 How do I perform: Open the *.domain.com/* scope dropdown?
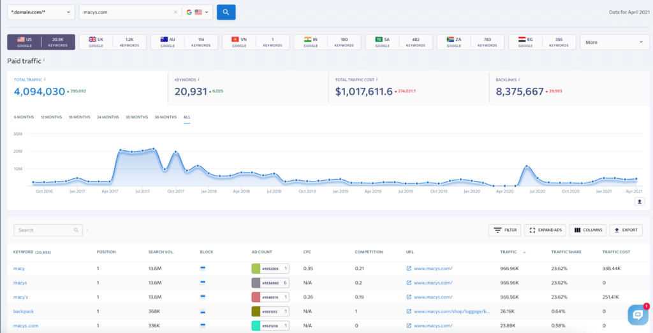(x=41, y=12)
